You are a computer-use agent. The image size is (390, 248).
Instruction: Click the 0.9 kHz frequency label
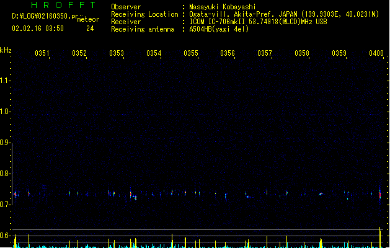tap(4, 143)
